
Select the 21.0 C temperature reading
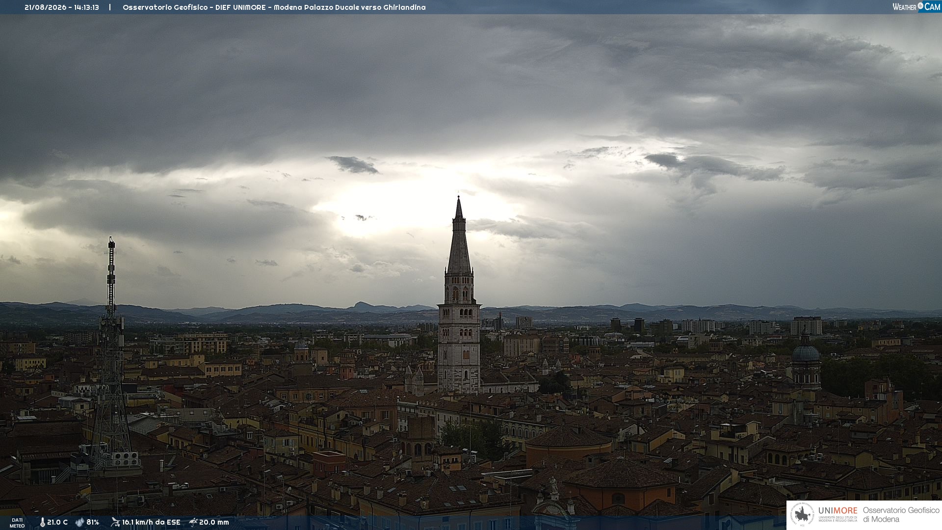57,523
